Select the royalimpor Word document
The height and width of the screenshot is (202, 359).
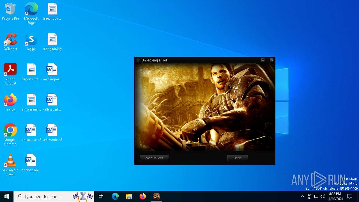point(52,72)
